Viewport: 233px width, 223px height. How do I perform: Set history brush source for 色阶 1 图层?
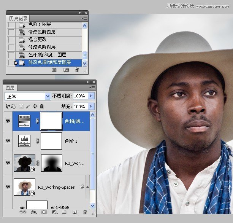11,25
